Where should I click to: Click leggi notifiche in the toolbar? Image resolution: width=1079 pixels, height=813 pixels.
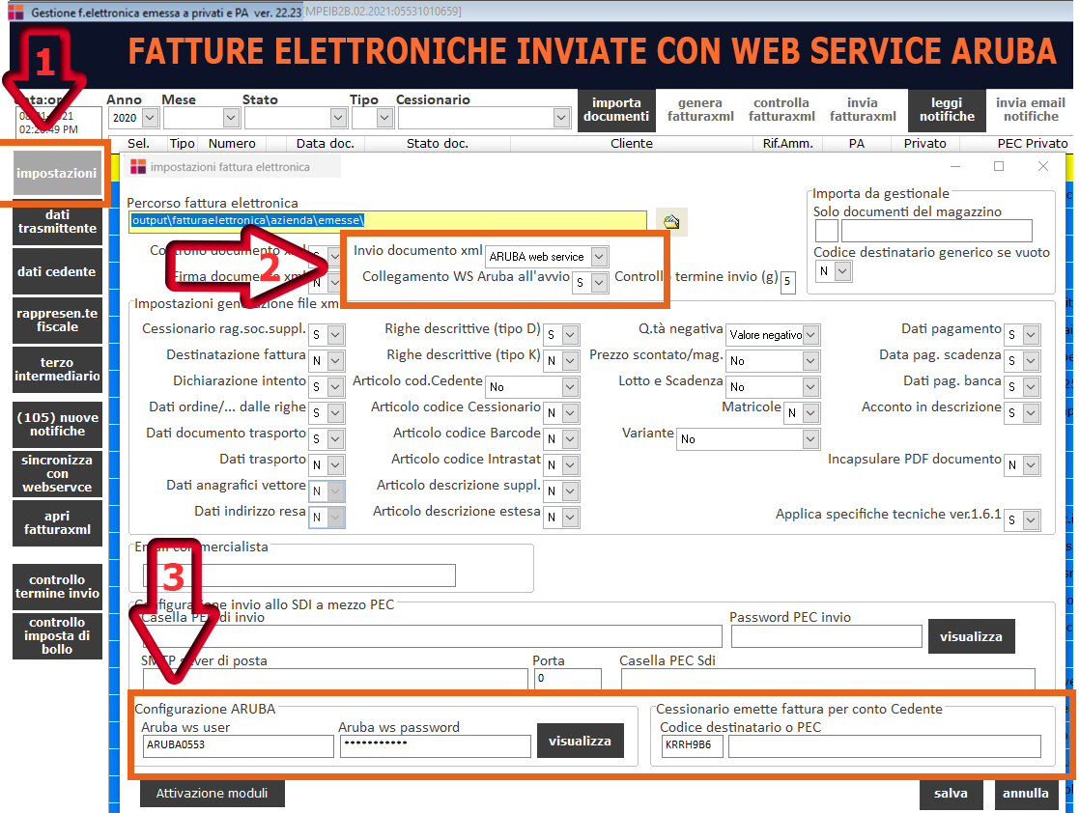[947, 110]
